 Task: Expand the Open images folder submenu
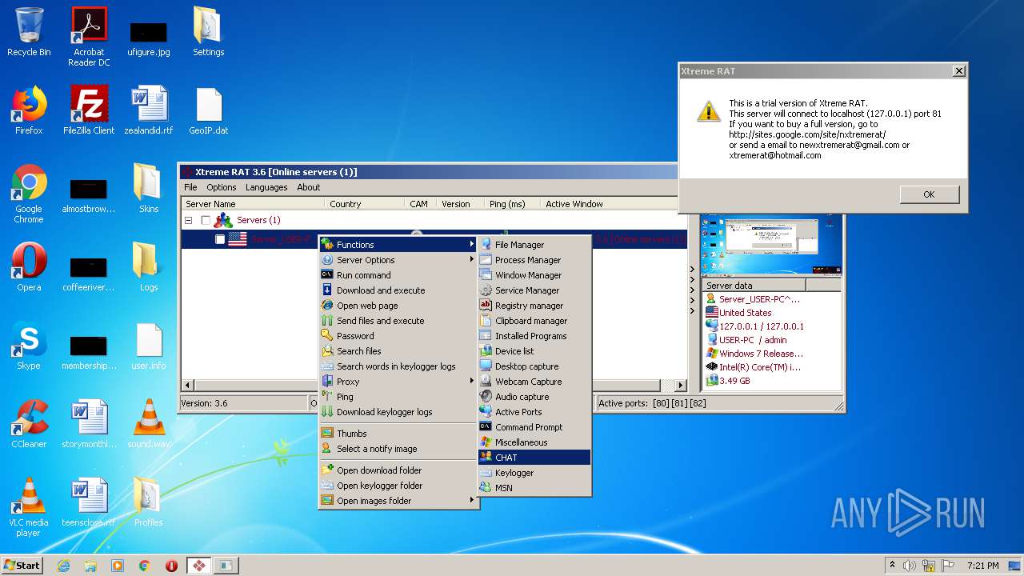point(398,501)
